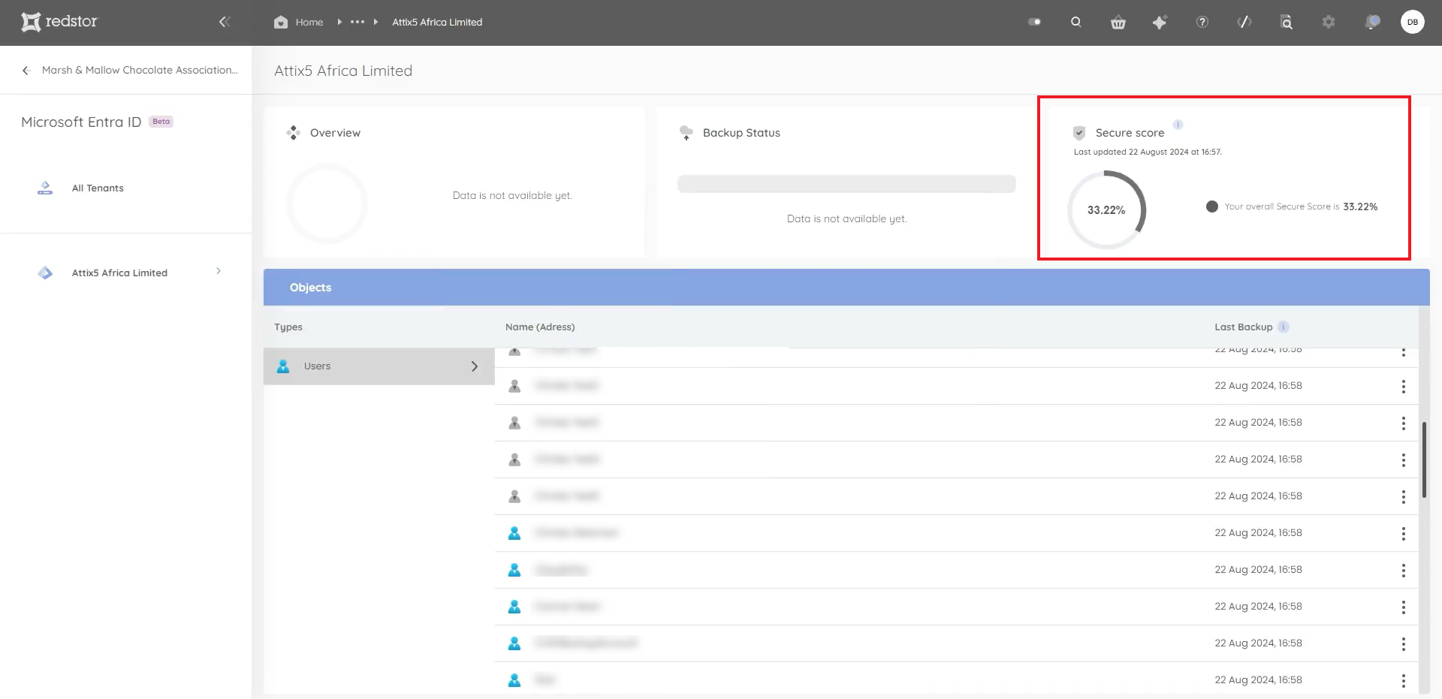Open the Home breadcrumb link
The image size is (1442, 699).
pos(309,22)
